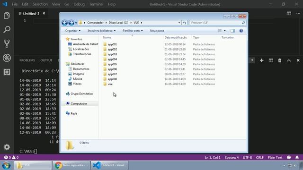Image resolution: width=303 pixels, height=170 pixels.
Task: Open the recent locations dropdown arrow
Action: click(76, 23)
